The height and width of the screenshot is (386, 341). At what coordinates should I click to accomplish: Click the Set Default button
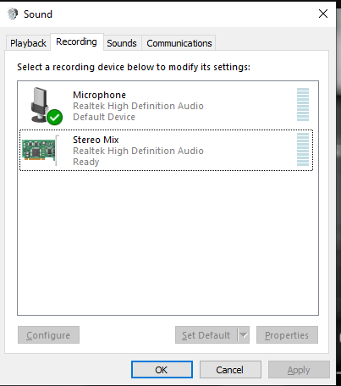[206, 335]
